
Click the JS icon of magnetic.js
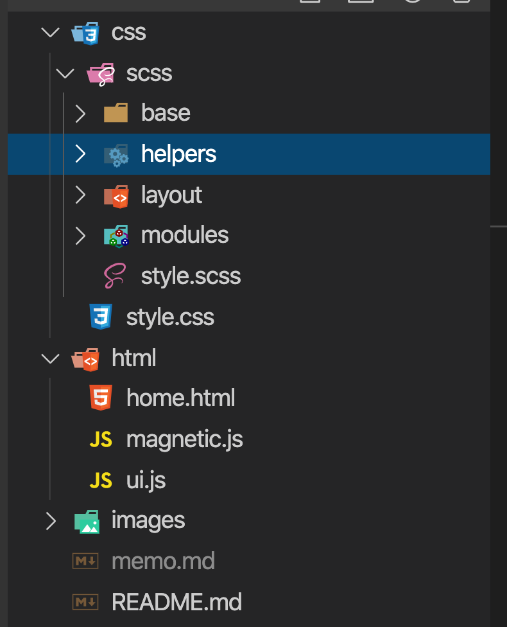point(101,439)
